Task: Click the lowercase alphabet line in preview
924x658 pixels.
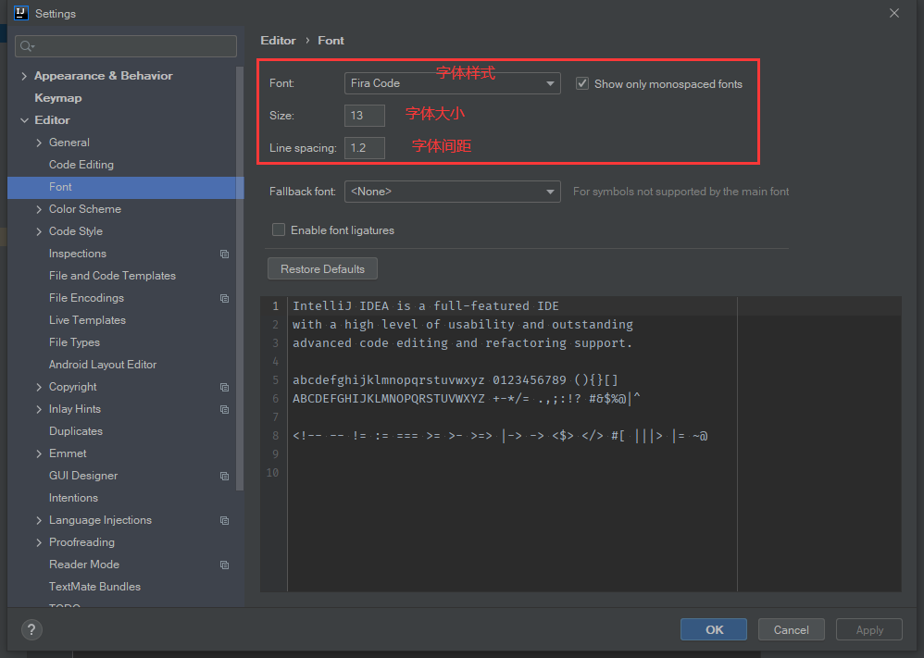Action: (455, 380)
